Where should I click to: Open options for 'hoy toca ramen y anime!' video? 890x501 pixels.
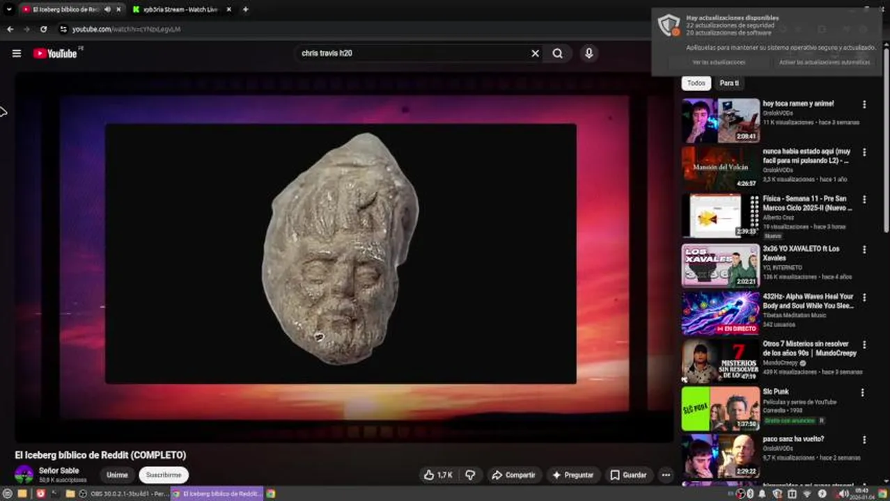(x=864, y=104)
